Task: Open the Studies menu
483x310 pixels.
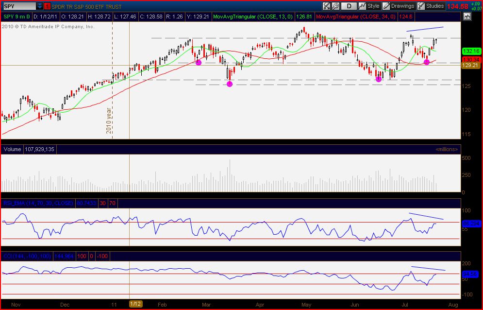Action: (431, 6)
